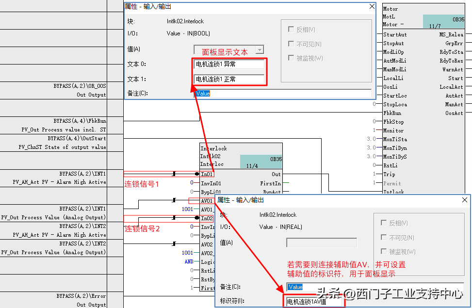Close the lower 属性 输入/输出 dialog
Screen dimensions: 472x308
pyautogui.click(x=464, y=200)
